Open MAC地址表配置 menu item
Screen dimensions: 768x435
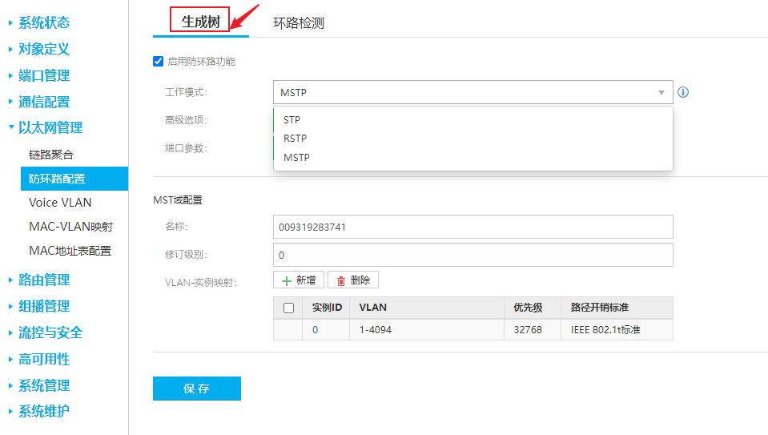click(70, 251)
